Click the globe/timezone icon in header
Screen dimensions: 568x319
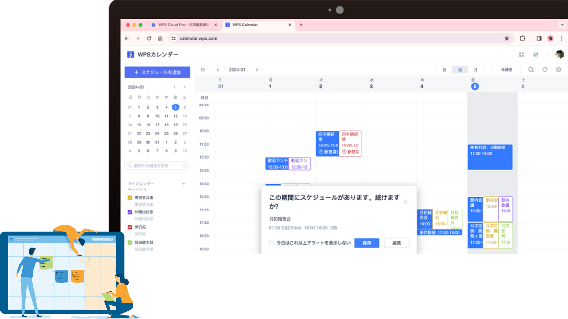(536, 55)
